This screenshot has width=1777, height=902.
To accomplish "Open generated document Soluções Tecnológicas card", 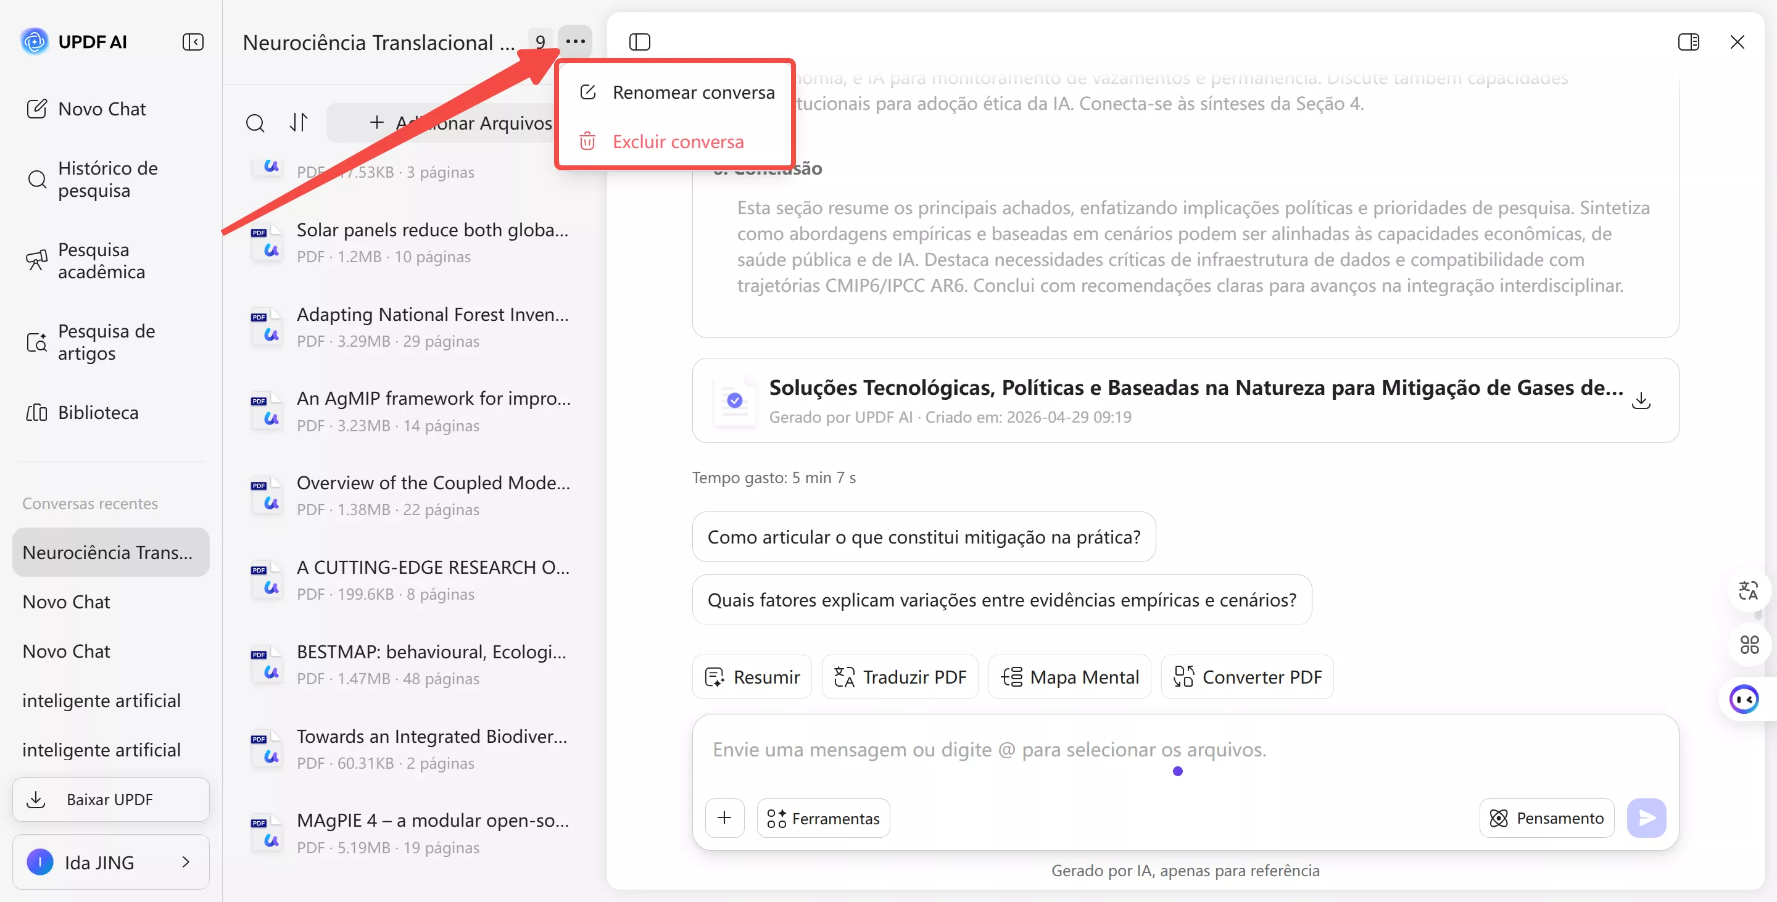I will coord(1185,400).
